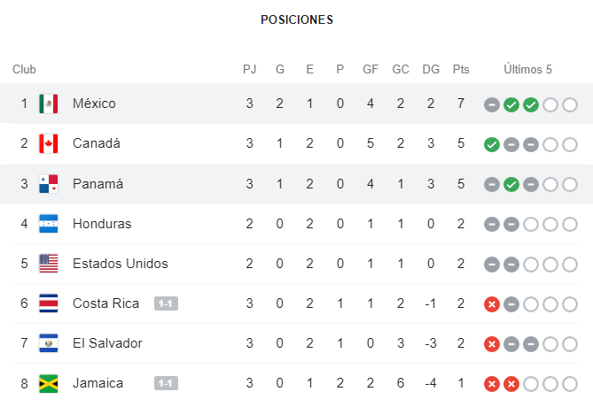The height and width of the screenshot is (407, 593).
Task: Click the 1-1 badge beside Costa Rica
Action: (x=166, y=303)
